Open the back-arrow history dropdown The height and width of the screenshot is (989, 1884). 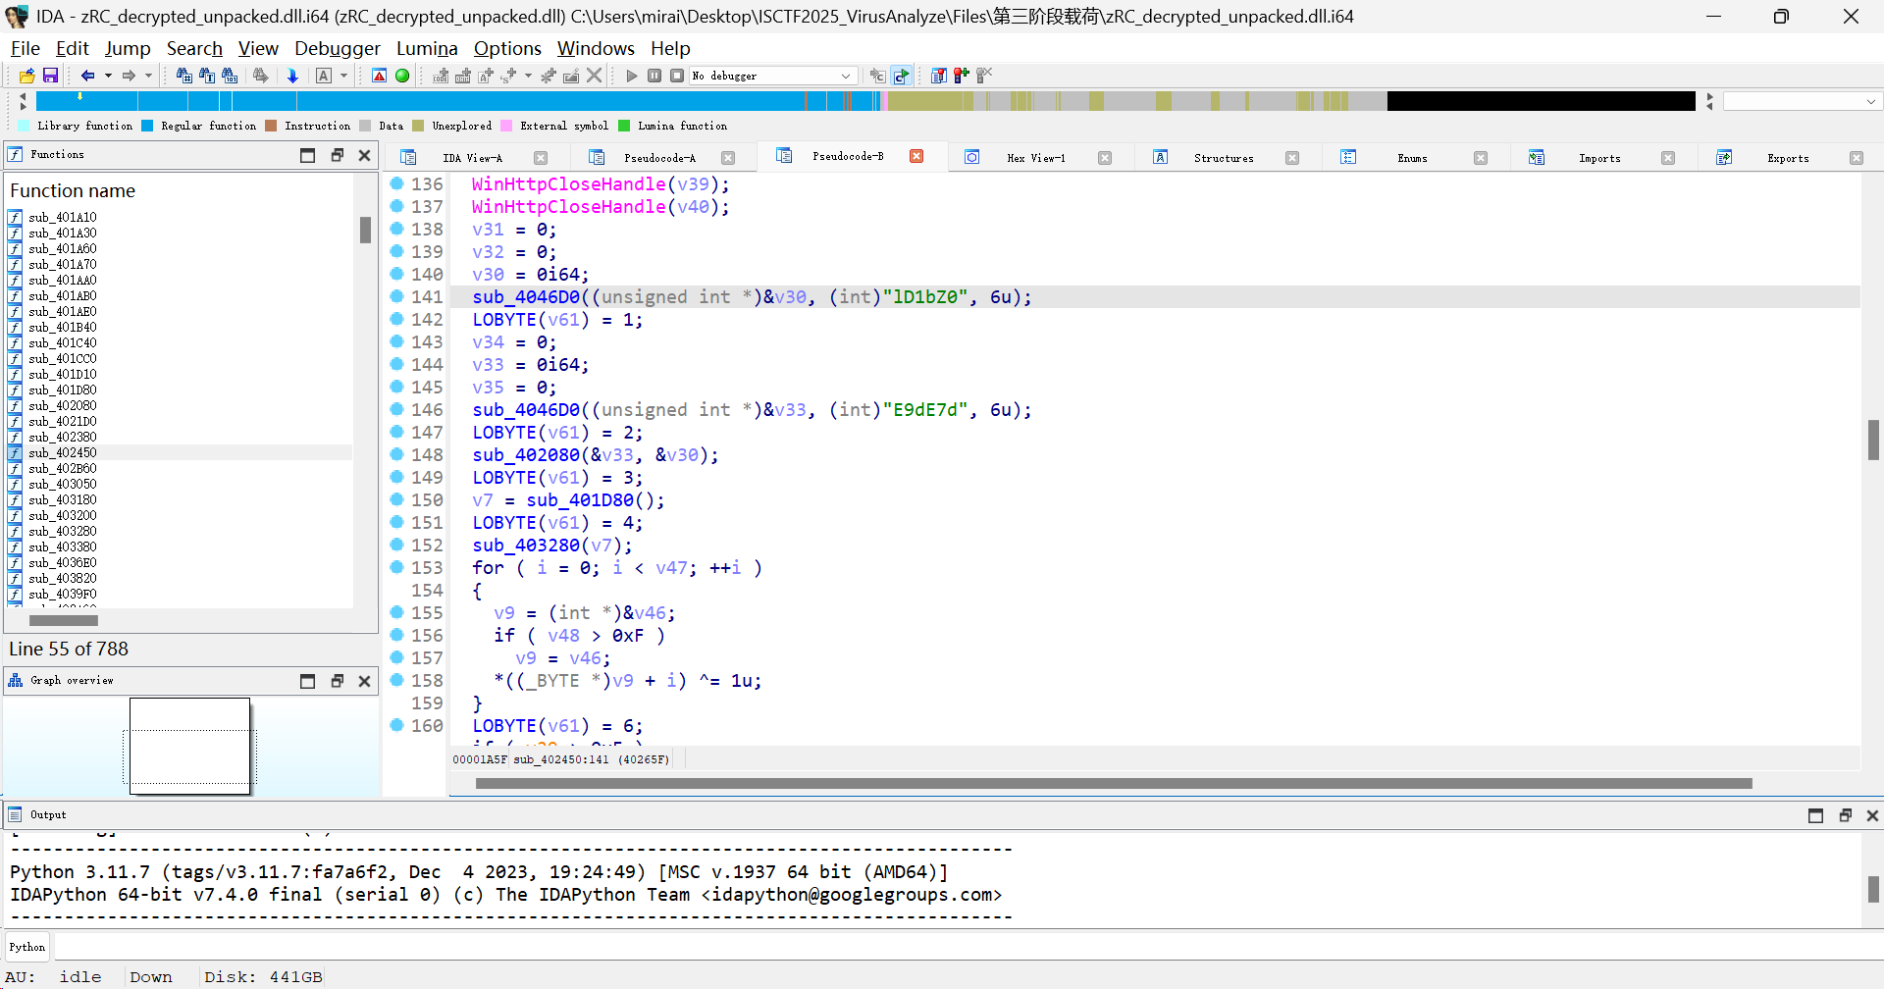[x=108, y=76]
